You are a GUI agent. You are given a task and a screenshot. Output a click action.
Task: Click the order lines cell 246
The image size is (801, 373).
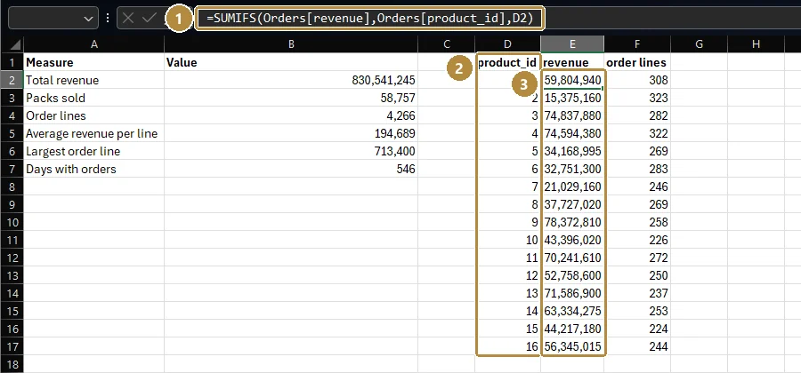[x=637, y=186]
